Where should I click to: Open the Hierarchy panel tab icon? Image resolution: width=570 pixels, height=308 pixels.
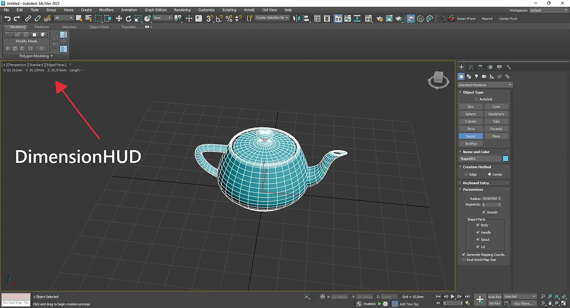coord(480,67)
